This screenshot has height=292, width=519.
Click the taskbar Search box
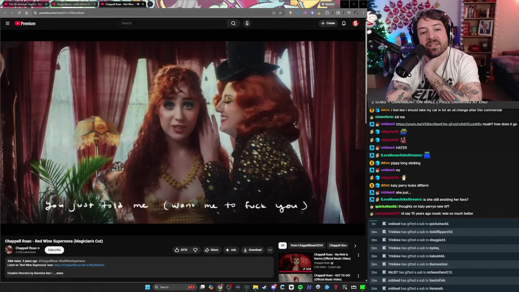point(175,287)
